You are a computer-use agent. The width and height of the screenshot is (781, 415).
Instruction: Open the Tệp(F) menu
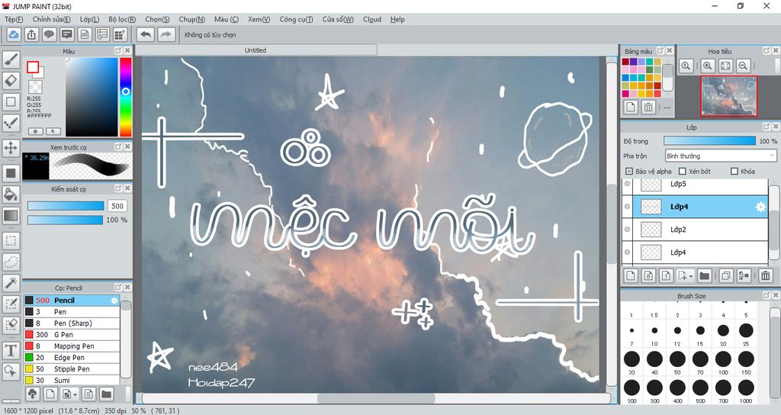14,19
